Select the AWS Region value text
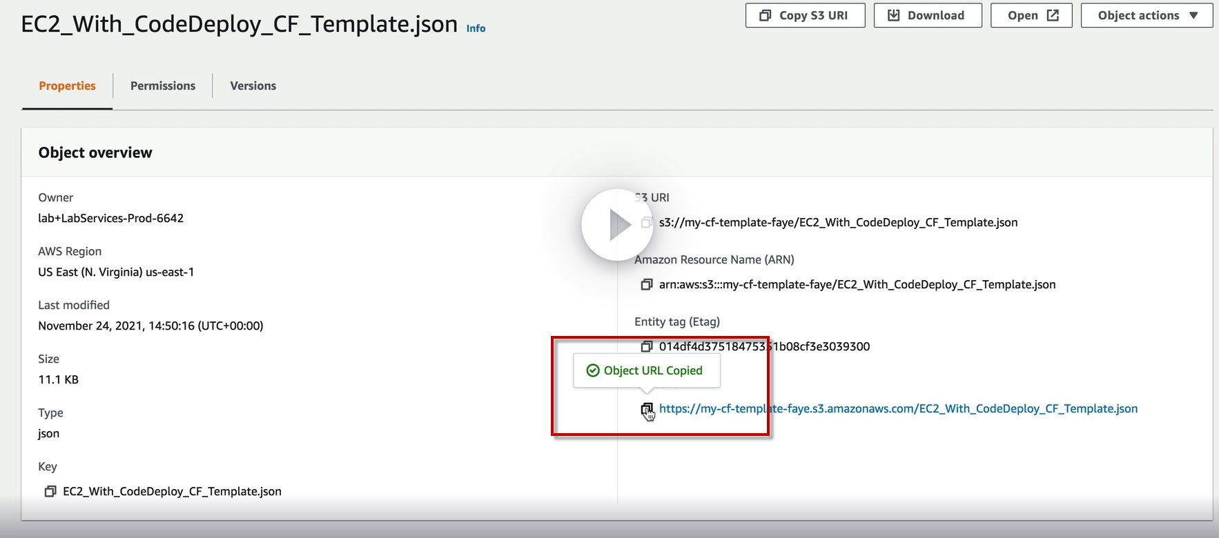The height and width of the screenshot is (538, 1219). [x=116, y=272]
